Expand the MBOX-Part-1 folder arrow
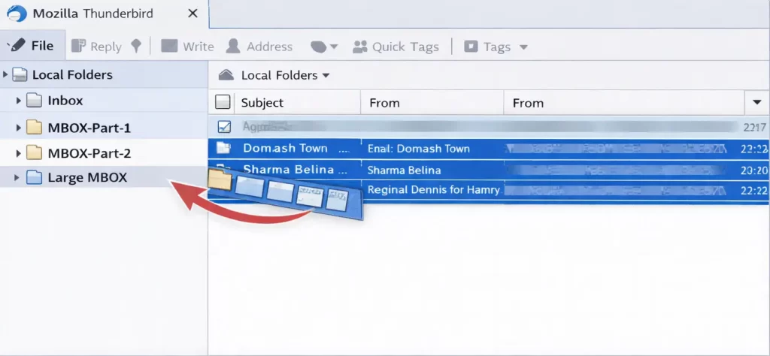 point(19,128)
